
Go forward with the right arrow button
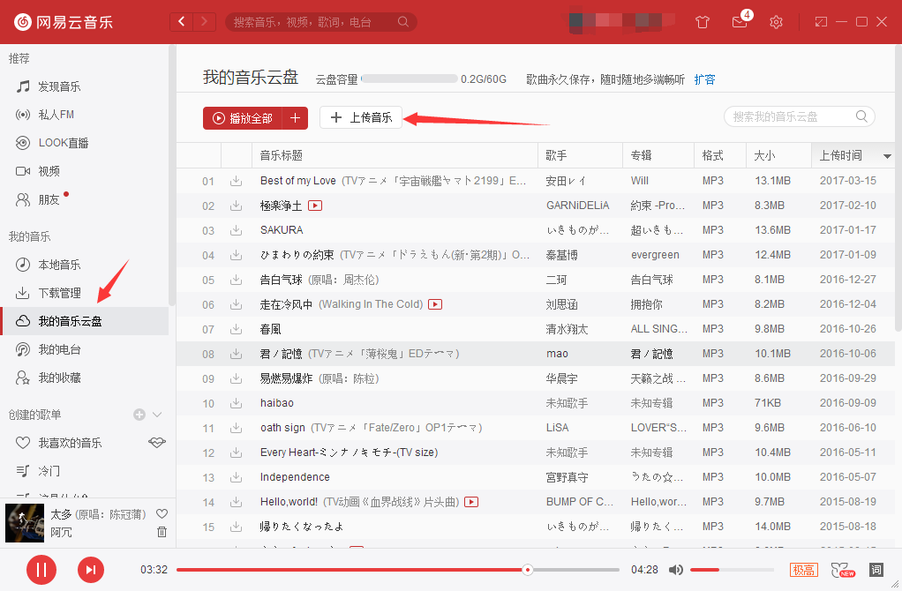coord(204,22)
